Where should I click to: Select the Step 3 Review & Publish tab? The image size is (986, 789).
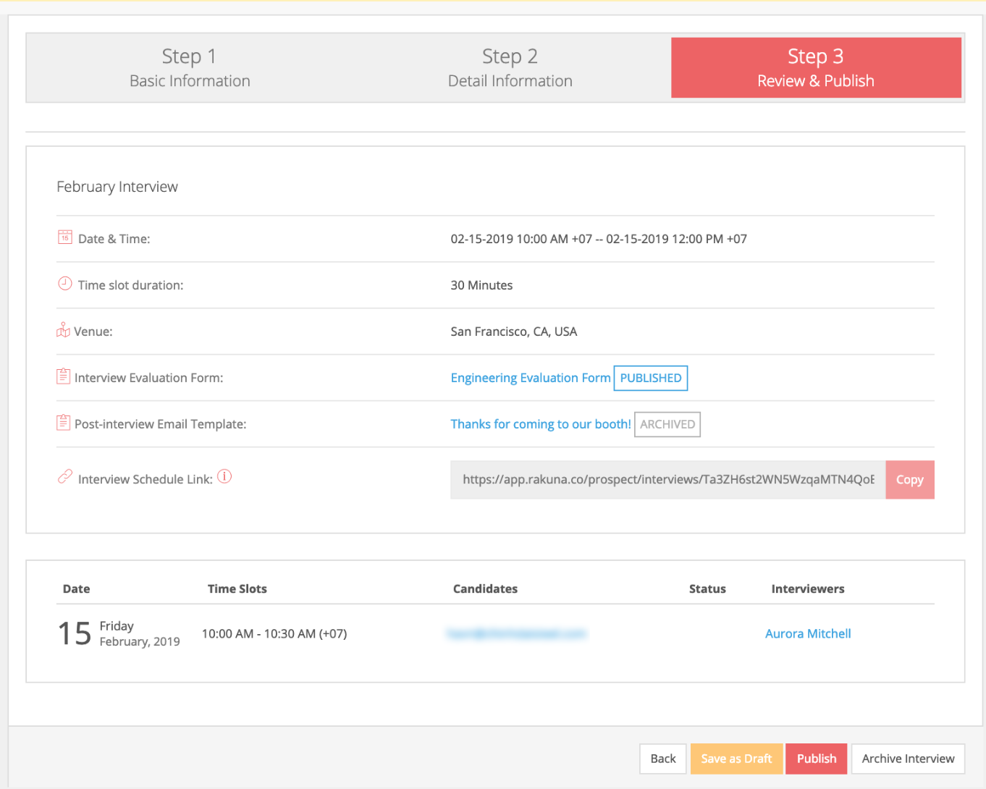815,68
